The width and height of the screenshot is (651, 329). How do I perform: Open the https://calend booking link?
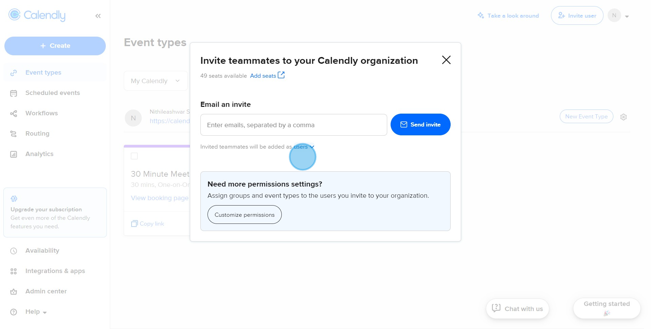[x=170, y=121]
